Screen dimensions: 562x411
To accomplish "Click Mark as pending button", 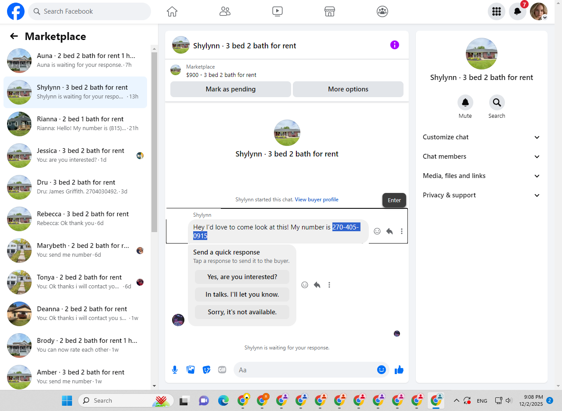I will click(x=231, y=89).
